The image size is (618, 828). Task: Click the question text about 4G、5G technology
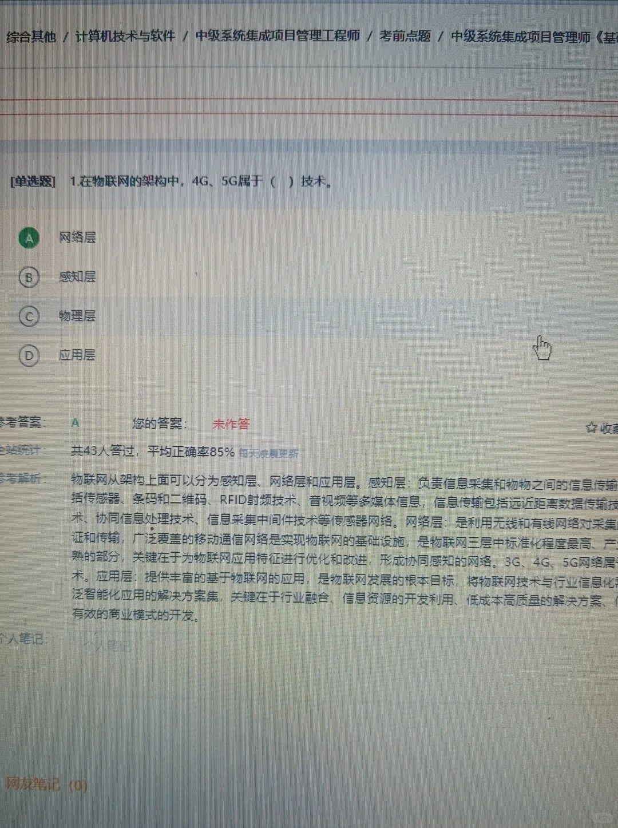point(200,182)
